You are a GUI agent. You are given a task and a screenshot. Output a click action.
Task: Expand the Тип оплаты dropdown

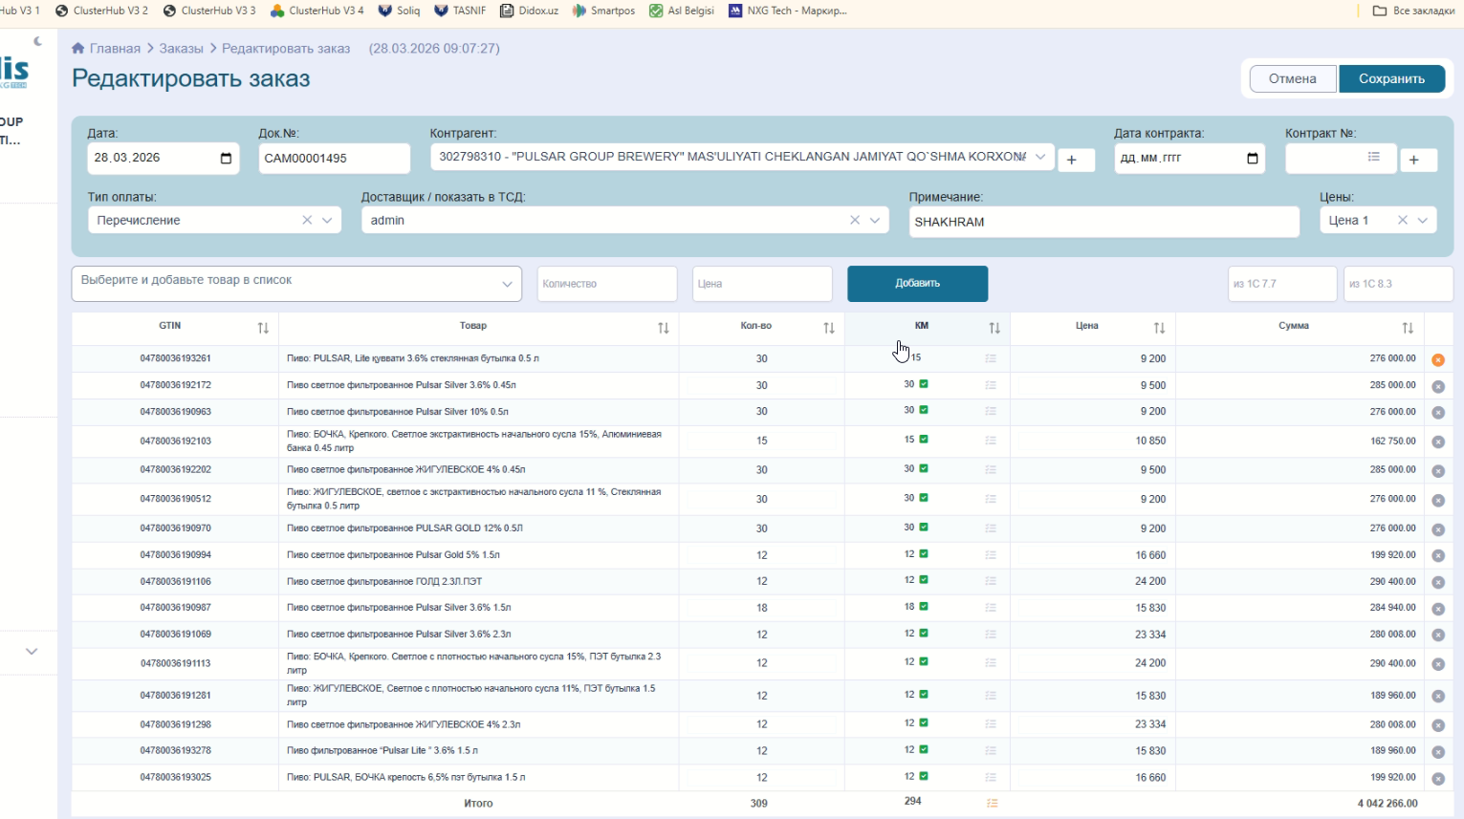(327, 221)
